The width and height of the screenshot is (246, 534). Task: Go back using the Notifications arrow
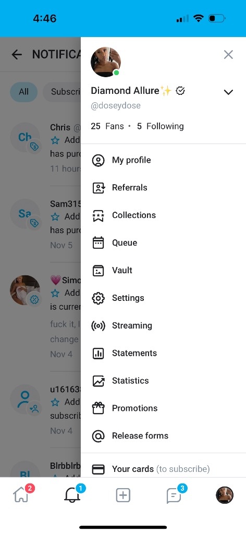point(17,54)
